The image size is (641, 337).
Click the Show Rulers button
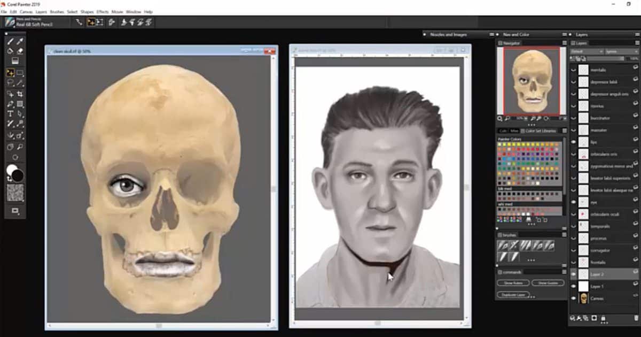tap(511, 282)
